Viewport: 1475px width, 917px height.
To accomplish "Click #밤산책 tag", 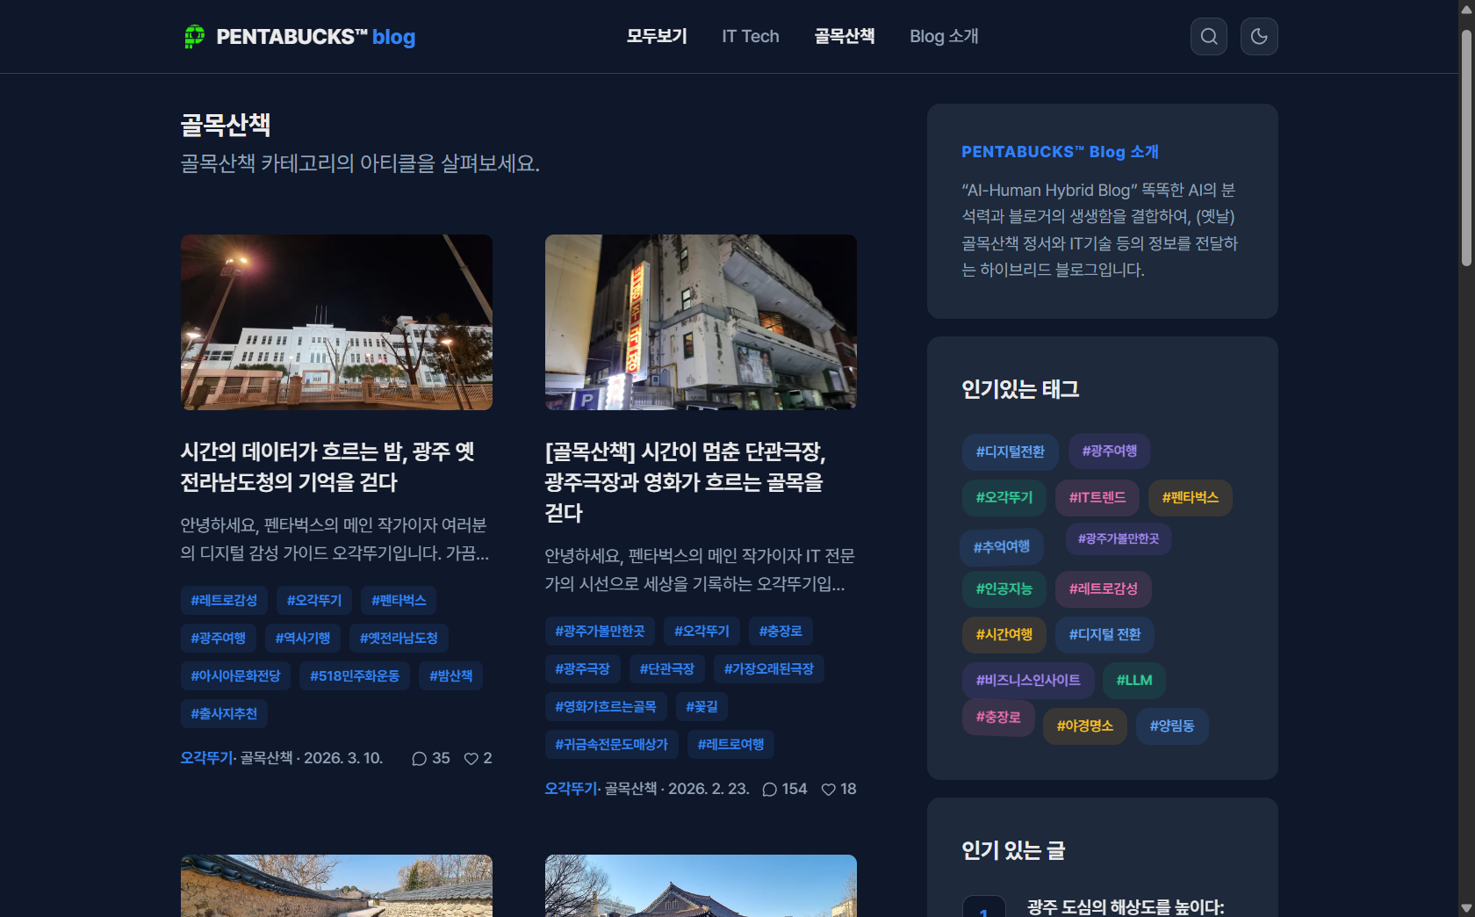I will coord(451,675).
